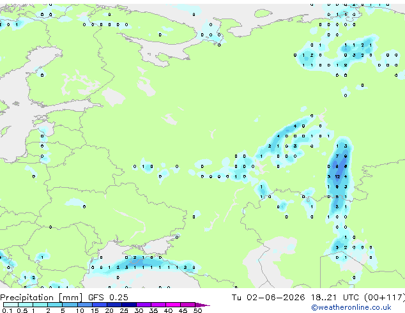The height and width of the screenshot is (313, 405).
Task: Select legend swatch between 1 and 2
Action: [x=40, y=305]
